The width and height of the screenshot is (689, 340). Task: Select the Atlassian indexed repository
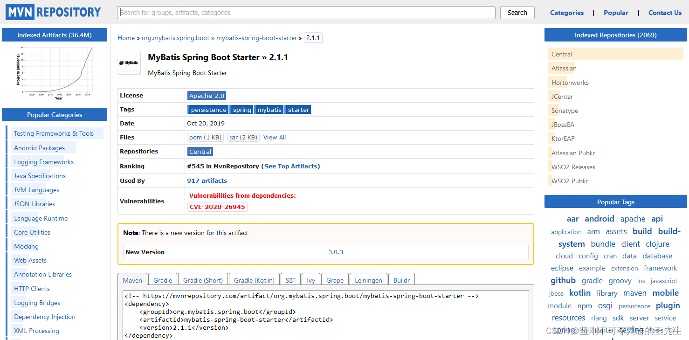tap(564, 68)
